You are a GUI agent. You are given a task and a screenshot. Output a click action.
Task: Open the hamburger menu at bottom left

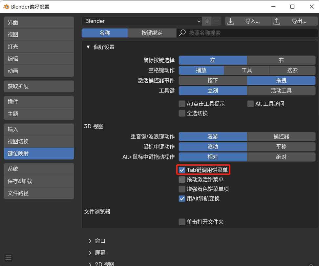(x=8, y=258)
